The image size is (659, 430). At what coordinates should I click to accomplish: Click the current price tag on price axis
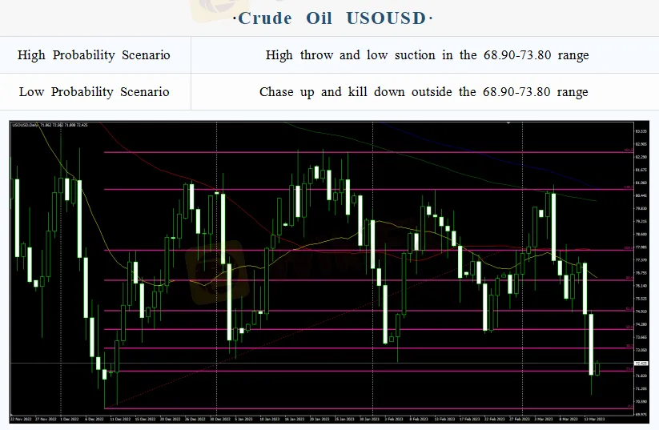[641, 364]
